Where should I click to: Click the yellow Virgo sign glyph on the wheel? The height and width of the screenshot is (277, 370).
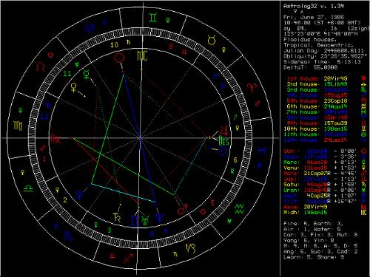[18, 126]
